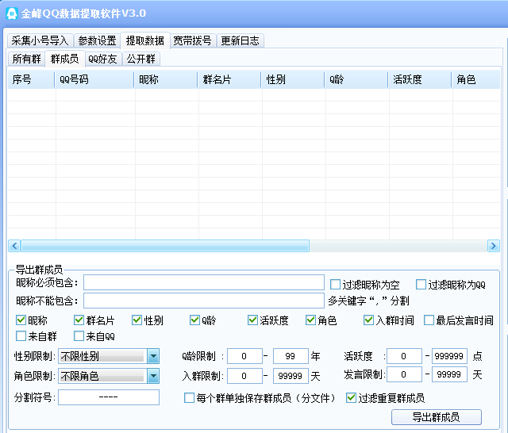Uncheck 过滤重复群成员 checkbox
Screen dimensions: 508x433
pyautogui.click(x=351, y=398)
